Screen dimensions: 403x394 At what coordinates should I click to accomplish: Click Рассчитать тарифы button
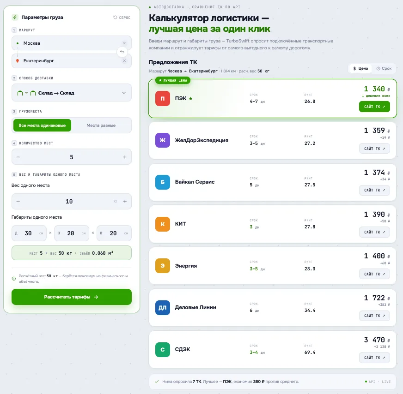(72, 297)
